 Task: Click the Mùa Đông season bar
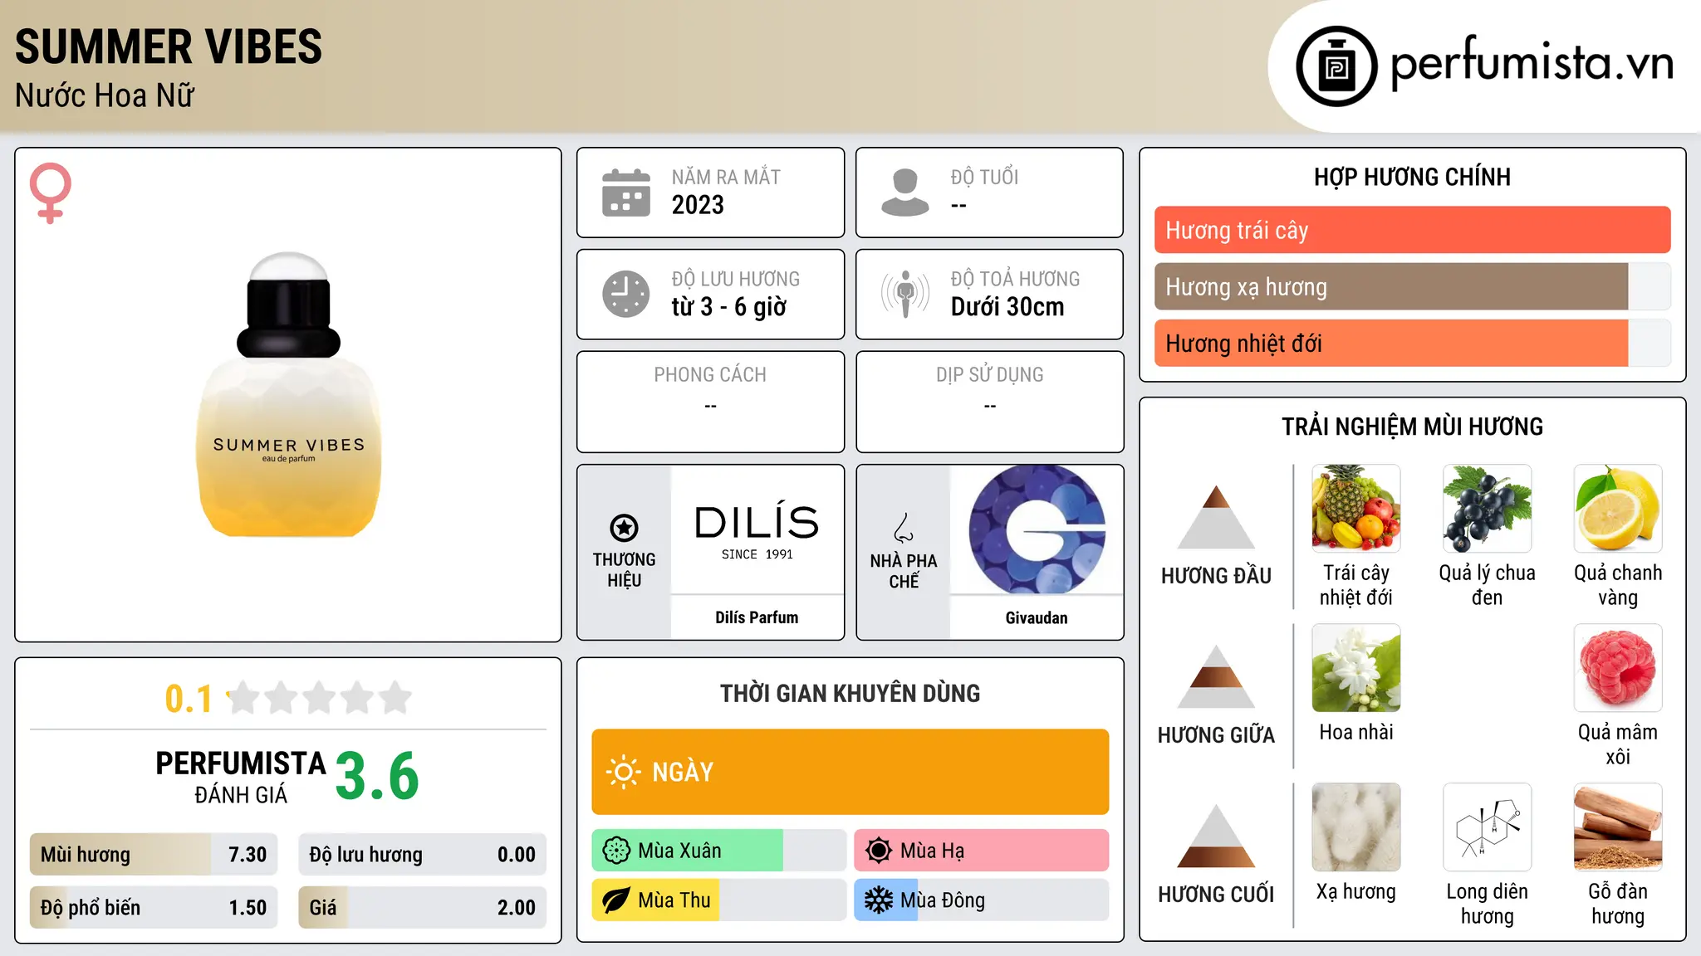[981, 900]
